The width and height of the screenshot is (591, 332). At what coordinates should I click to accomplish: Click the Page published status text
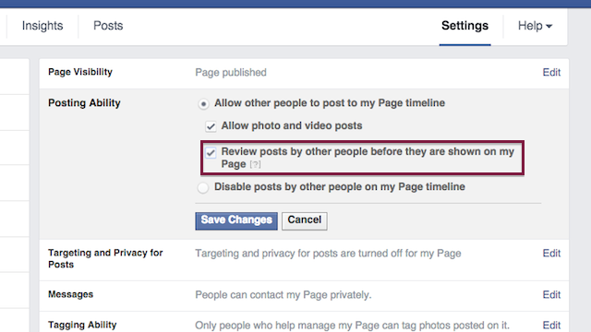231,72
